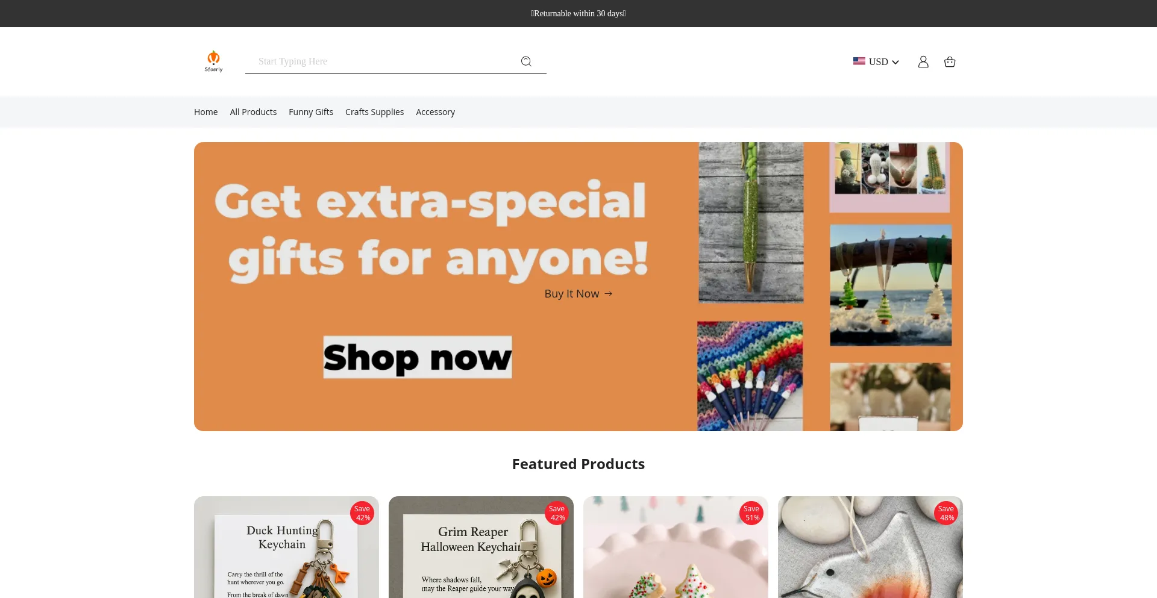The image size is (1157, 598).
Task: Open the user account icon
Action: (x=923, y=61)
